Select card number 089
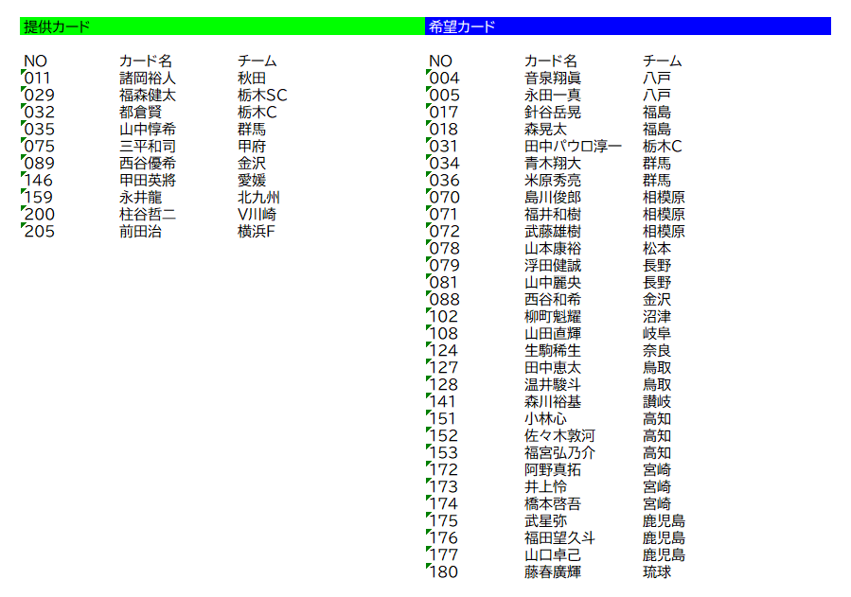 click(39, 164)
